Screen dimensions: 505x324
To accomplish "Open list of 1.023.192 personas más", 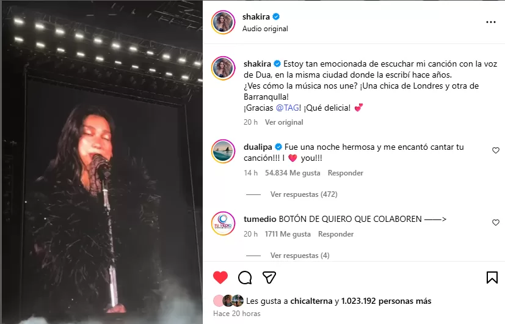I will pyautogui.click(x=386, y=301).
